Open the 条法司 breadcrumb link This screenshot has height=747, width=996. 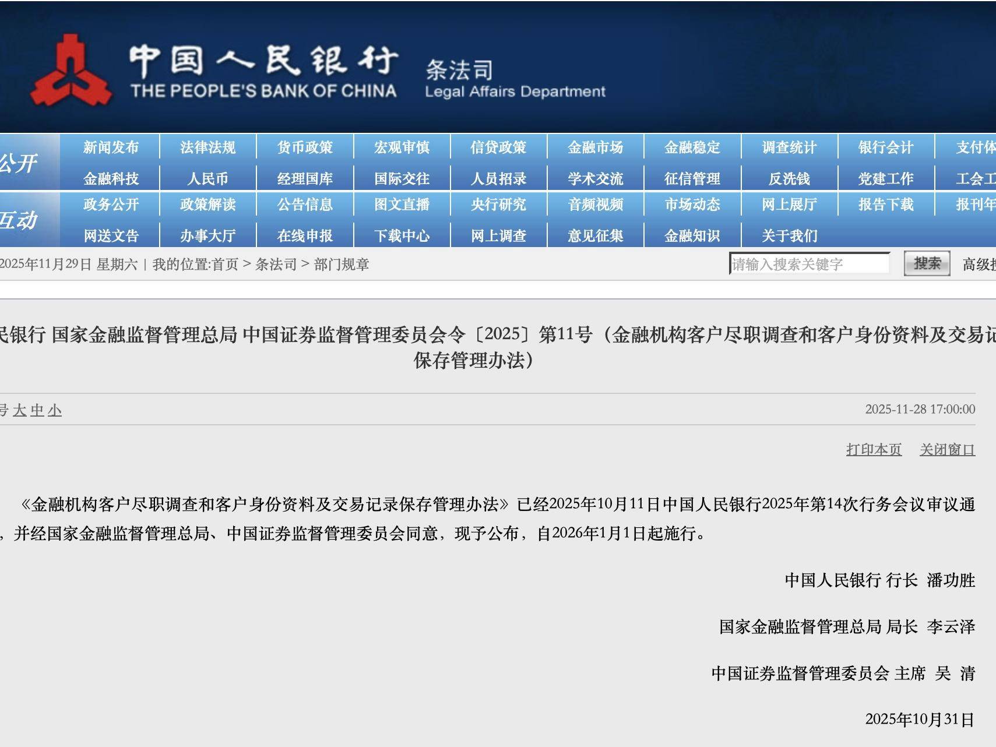pyautogui.click(x=276, y=265)
